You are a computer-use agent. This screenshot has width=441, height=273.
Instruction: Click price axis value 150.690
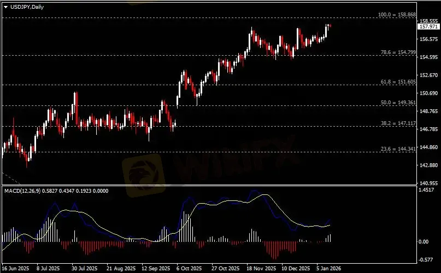(428, 93)
